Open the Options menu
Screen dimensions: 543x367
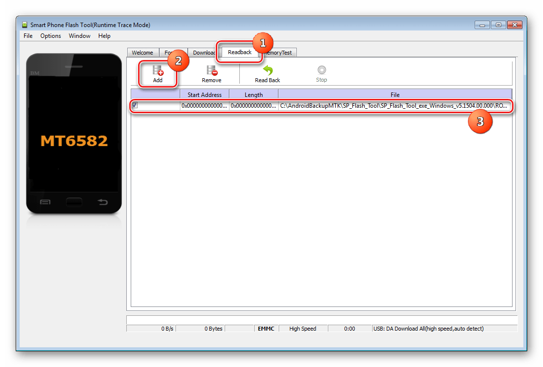pyautogui.click(x=51, y=36)
